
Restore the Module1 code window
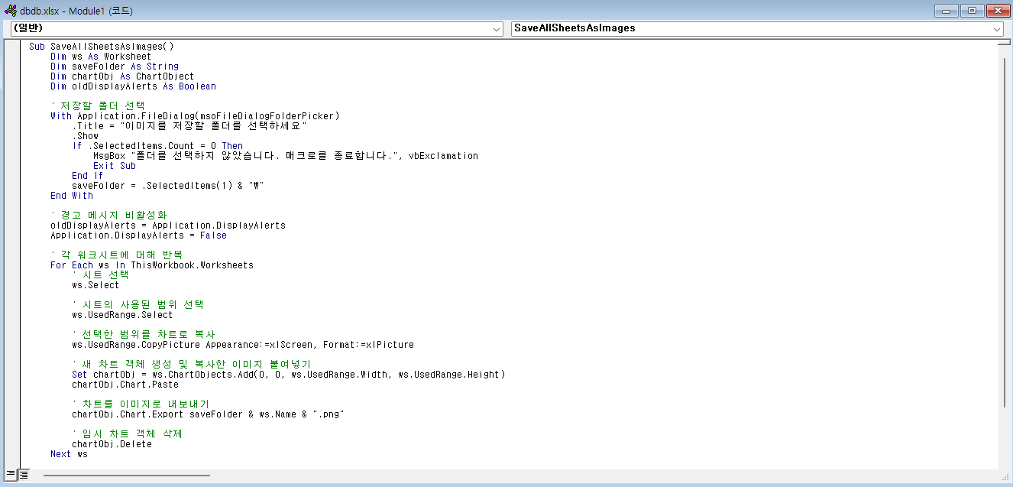coord(972,11)
